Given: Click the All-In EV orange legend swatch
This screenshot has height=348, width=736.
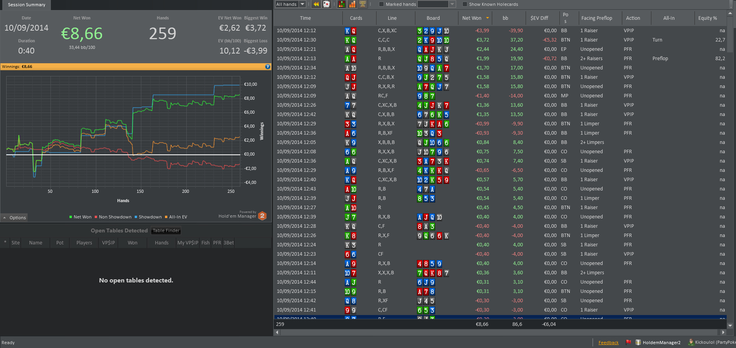Looking at the screenshot, I should [x=166, y=217].
